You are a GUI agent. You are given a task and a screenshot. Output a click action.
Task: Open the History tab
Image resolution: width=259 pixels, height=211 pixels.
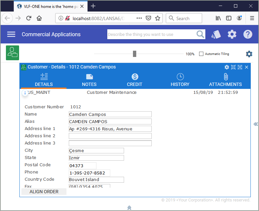[180, 80]
